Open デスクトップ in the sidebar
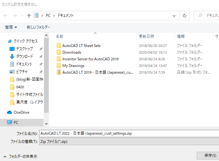Viewport: 219px width, 161px height. [x=25, y=49]
